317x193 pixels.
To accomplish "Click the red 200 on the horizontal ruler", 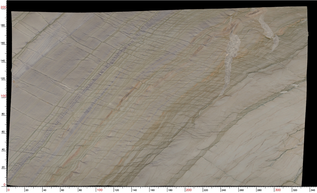I will (x=189, y=190).
